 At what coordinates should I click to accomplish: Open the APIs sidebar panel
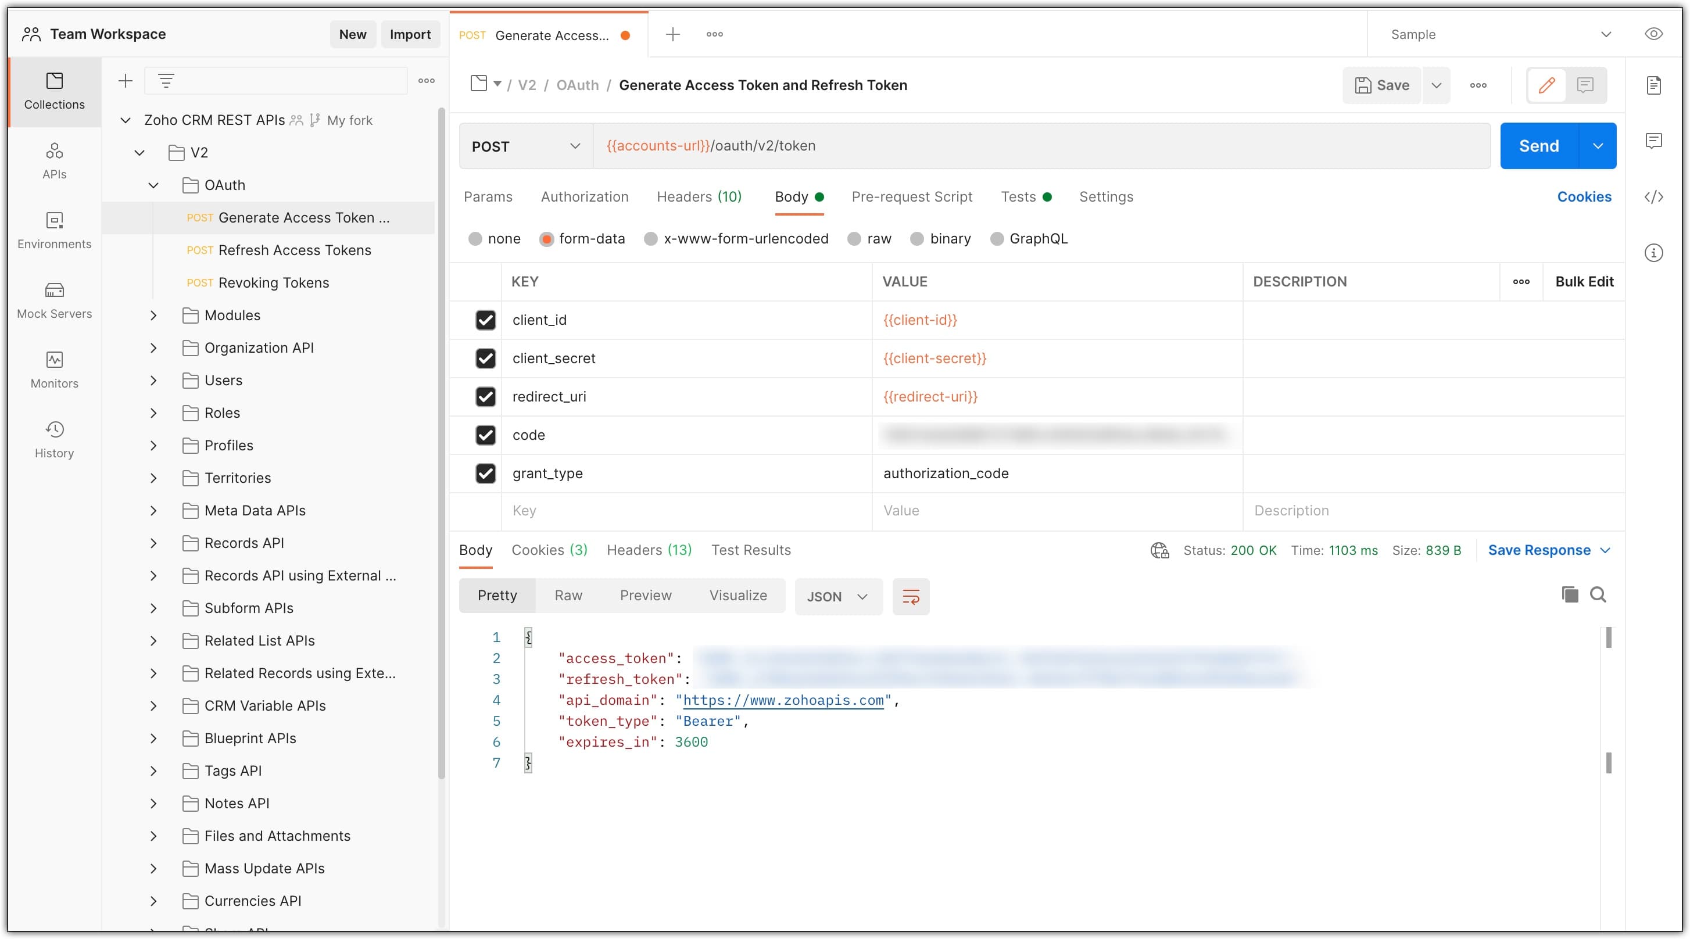55,162
